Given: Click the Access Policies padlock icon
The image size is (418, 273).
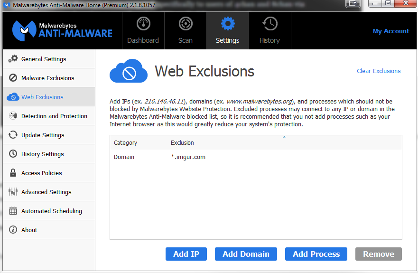Looking at the screenshot, I should coord(13,173).
